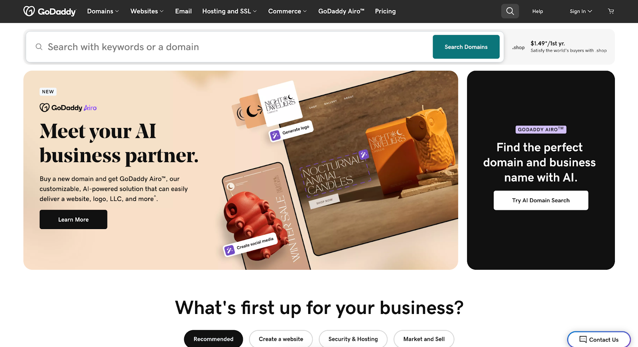The image size is (638, 347).
Task: Click the Create social media wand icon
Action: point(229,250)
